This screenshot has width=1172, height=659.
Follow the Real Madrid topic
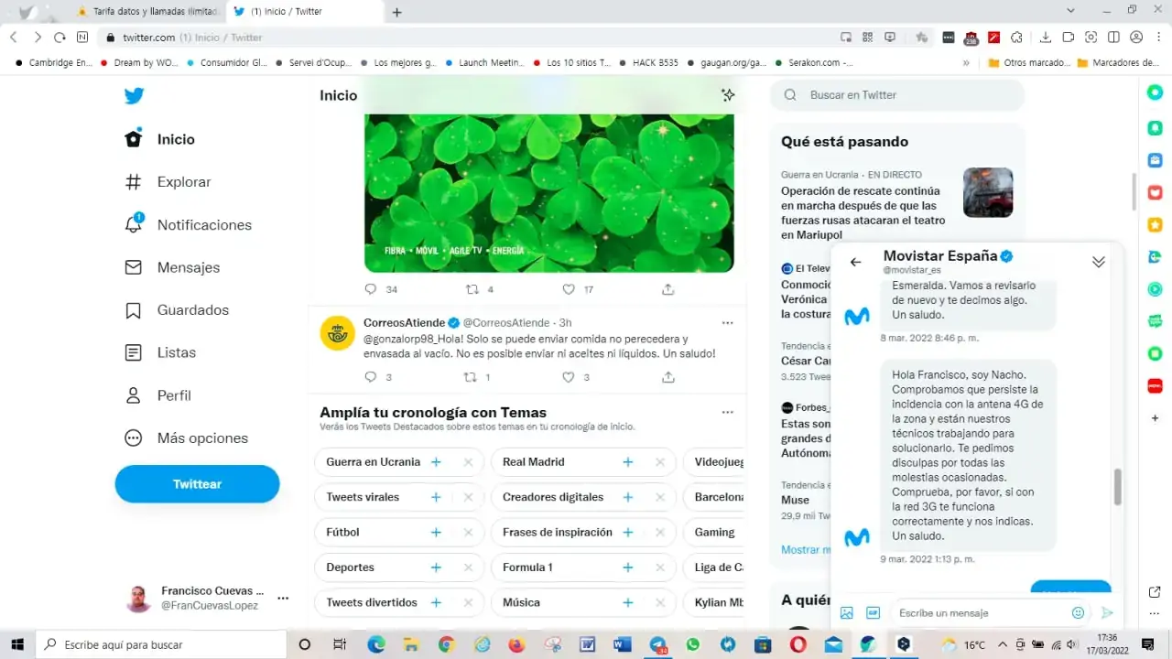click(628, 462)
